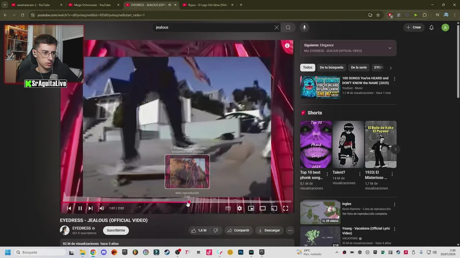
Task: Open 'Ver lista de reproducción completa' link
Action: click(x=364, y=214)
